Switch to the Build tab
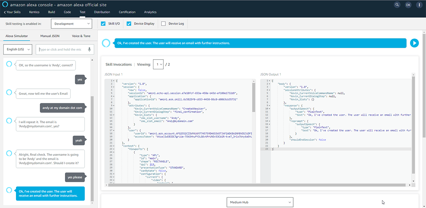Screen dimensions: 426x208 pyautogui.click(x=51, y=12)
